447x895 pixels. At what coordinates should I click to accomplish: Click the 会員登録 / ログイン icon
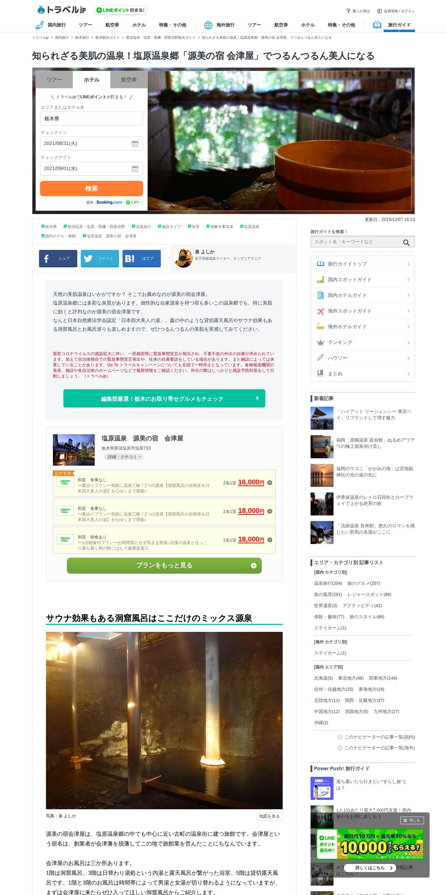coord(379,11)
